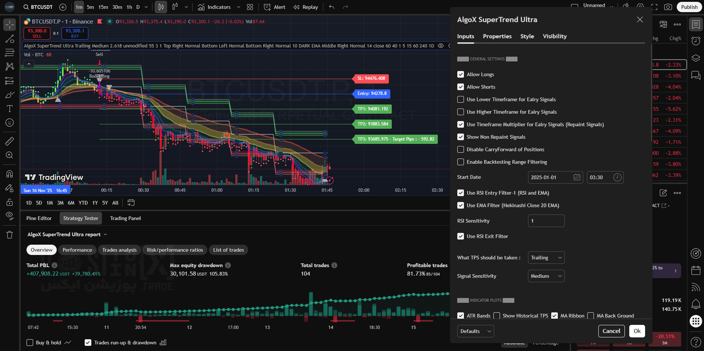Screen dimensions: 704x351
Task: Toggle the Buy & hold checkbox
Action: coord(30,343)
